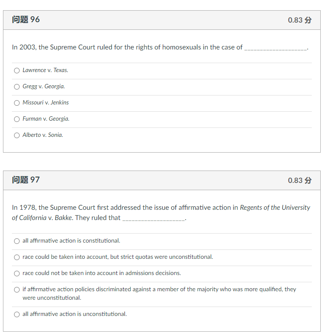Click the 'Gregg v. Georgia.' answer label

(x=43, y=87)
